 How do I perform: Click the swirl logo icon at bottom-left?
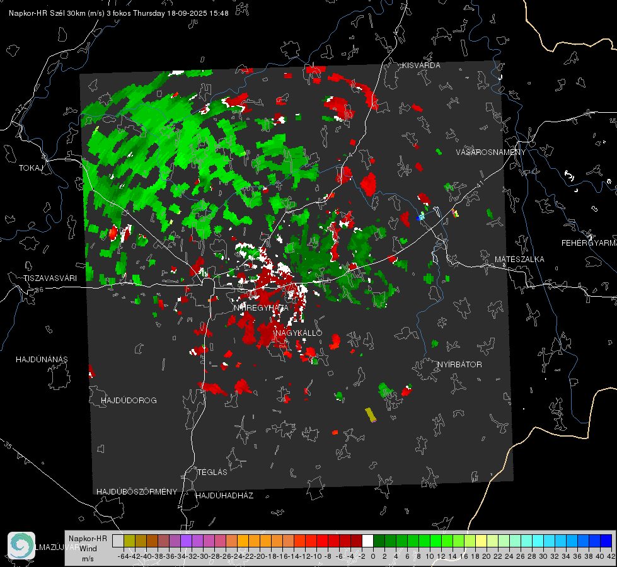21,546
